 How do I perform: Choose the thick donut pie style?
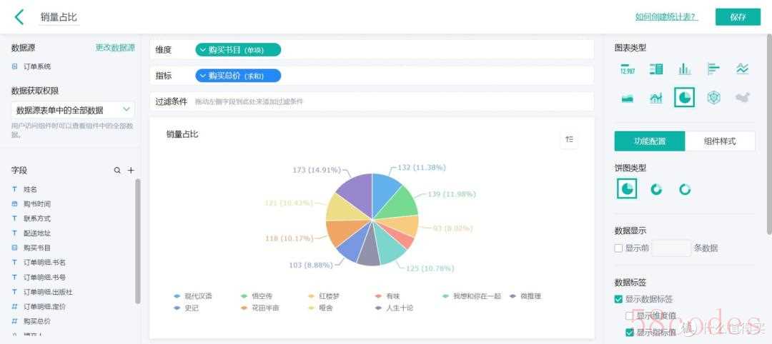[656, 189]
